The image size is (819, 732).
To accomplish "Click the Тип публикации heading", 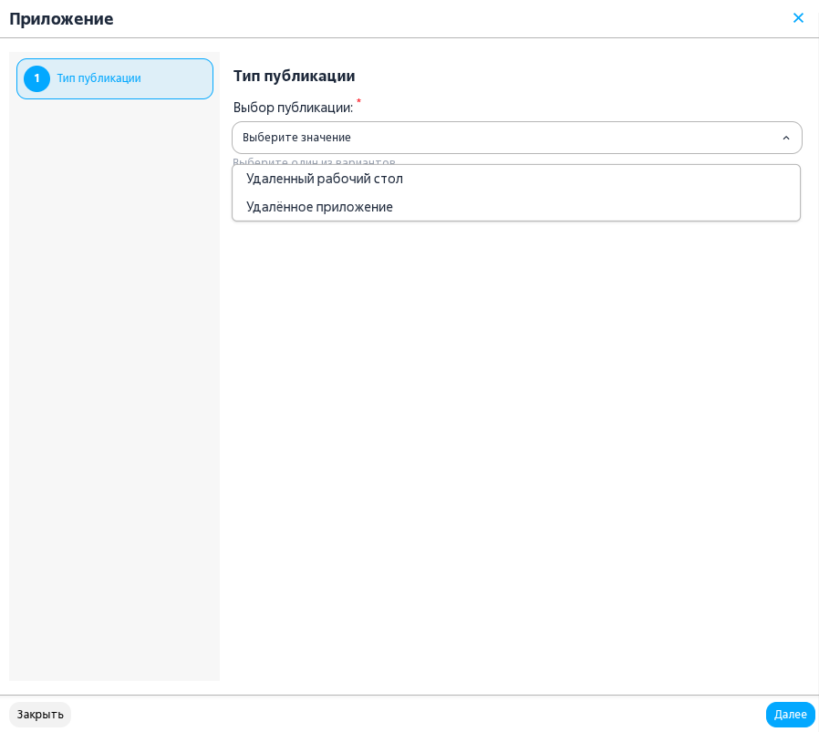I will [294, 77].
